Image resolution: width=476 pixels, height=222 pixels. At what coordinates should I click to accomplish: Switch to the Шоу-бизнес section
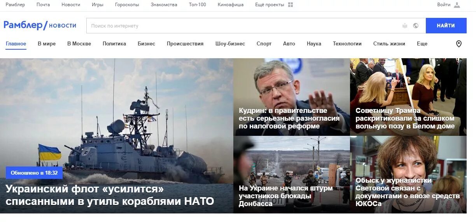(x=230, y=43)
